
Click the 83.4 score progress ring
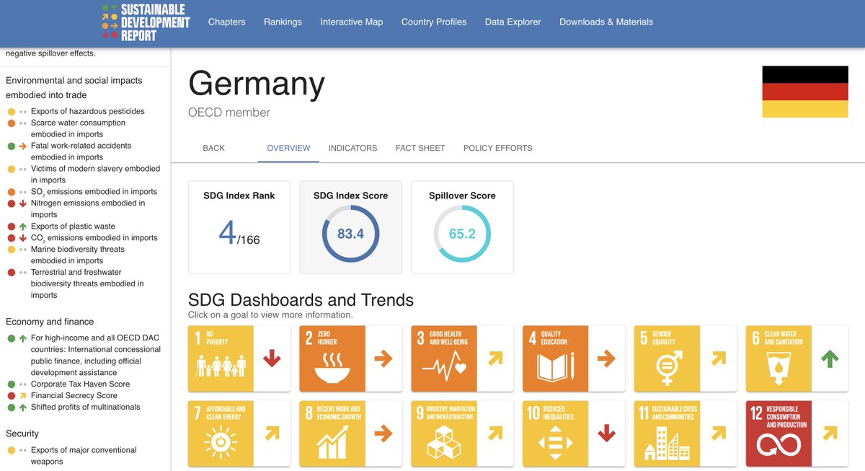350,234
